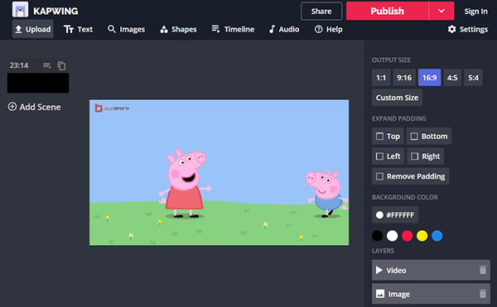Select the 16:9 output size
The width and height of the screenshot is (497, 307).
429,78
